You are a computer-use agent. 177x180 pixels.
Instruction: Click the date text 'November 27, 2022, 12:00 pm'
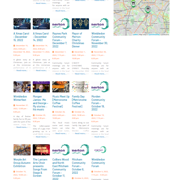[21, 107]
